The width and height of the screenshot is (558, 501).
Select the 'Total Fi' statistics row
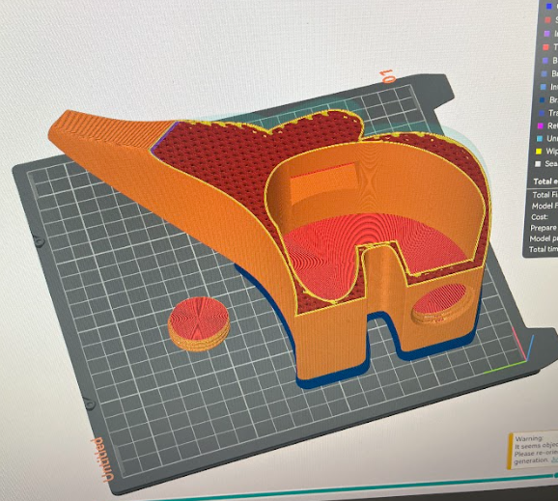point(544,195)
